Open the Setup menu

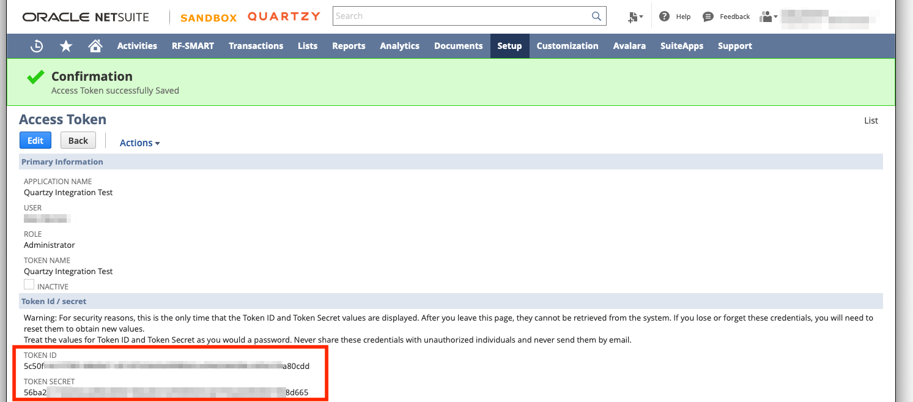tap(509, 46)
